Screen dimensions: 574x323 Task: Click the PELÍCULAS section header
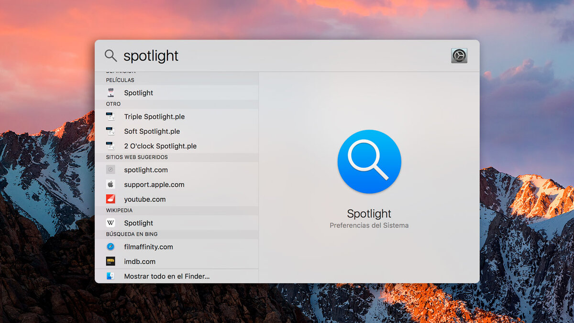pyautogui.click(x=120, y=80)
